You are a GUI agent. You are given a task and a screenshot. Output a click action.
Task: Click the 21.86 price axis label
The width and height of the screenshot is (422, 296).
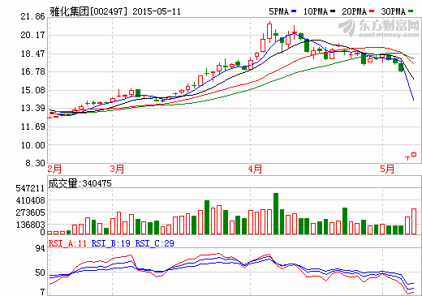(32, 16)
